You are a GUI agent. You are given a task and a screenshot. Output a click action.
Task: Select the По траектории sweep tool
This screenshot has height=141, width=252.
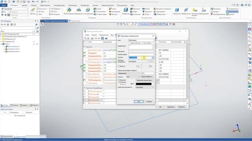tap(100, 14)
